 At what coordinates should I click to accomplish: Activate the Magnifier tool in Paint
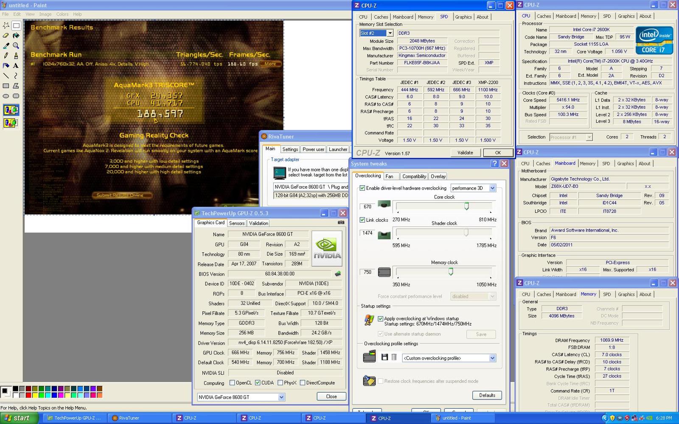point(16,45)
